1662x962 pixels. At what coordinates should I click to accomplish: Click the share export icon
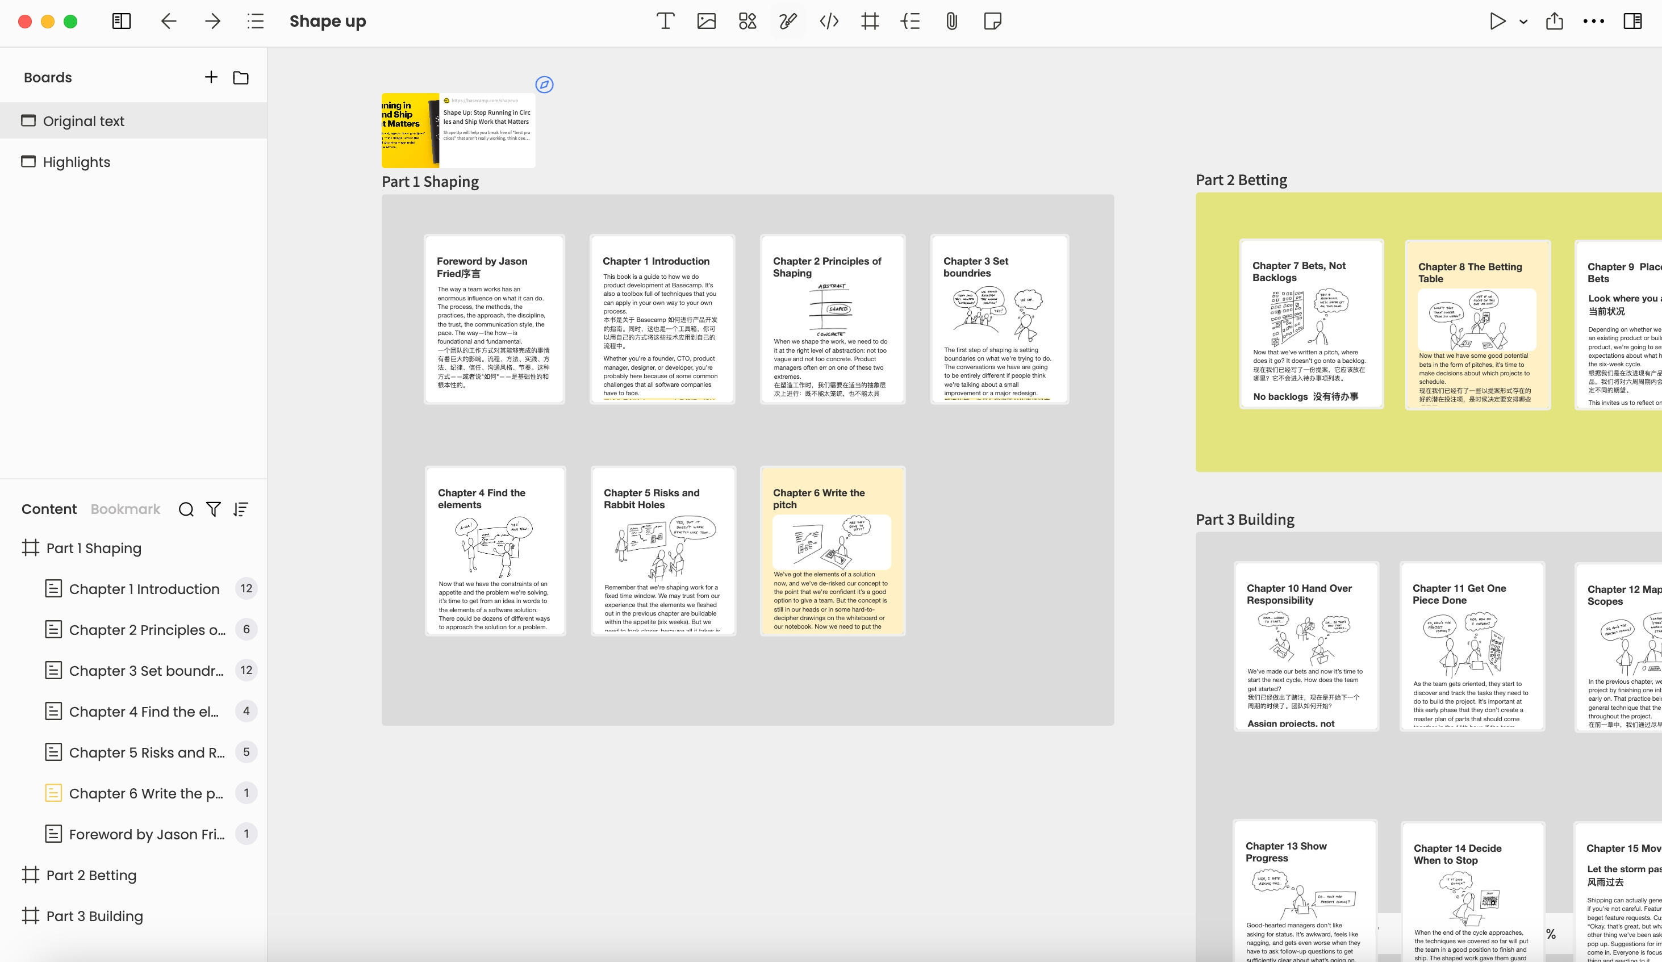[x=1554, y=21]
